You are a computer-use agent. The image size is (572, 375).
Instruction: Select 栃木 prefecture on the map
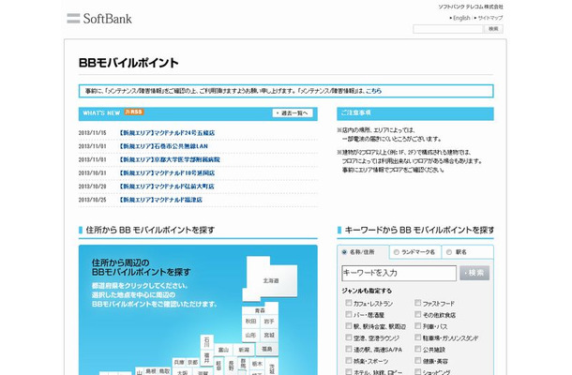coord(257,364)
